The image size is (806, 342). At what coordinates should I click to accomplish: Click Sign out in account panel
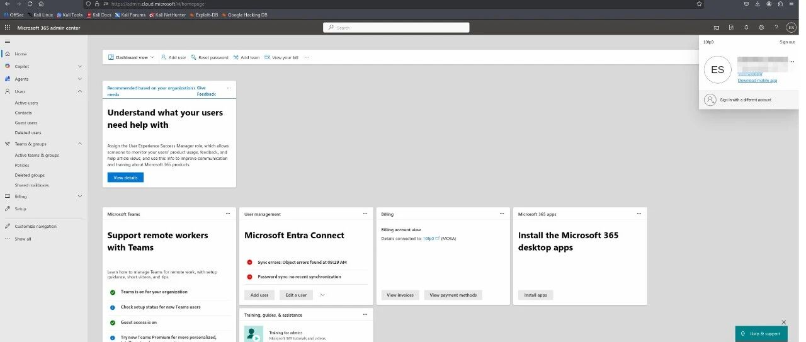[787, 42]
